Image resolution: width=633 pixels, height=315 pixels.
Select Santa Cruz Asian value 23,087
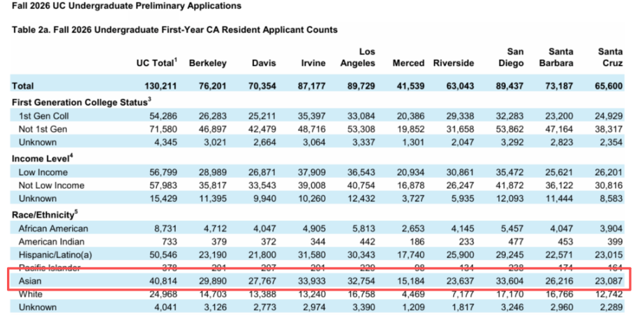[x=609, y=281]
